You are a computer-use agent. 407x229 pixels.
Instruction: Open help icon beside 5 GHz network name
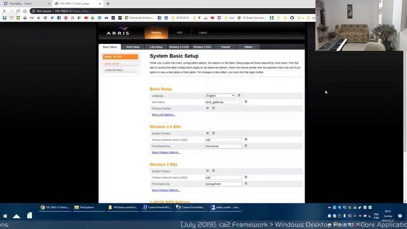[x=246, y=177]
